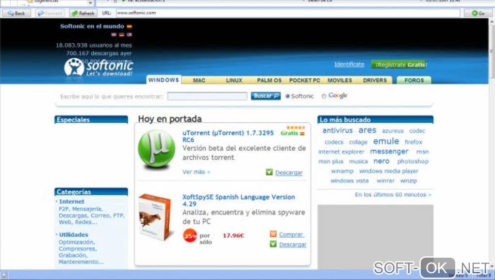Viewport: 495px width, 280px height.
Task: Click the nero search tag
Action: point(381,161)
